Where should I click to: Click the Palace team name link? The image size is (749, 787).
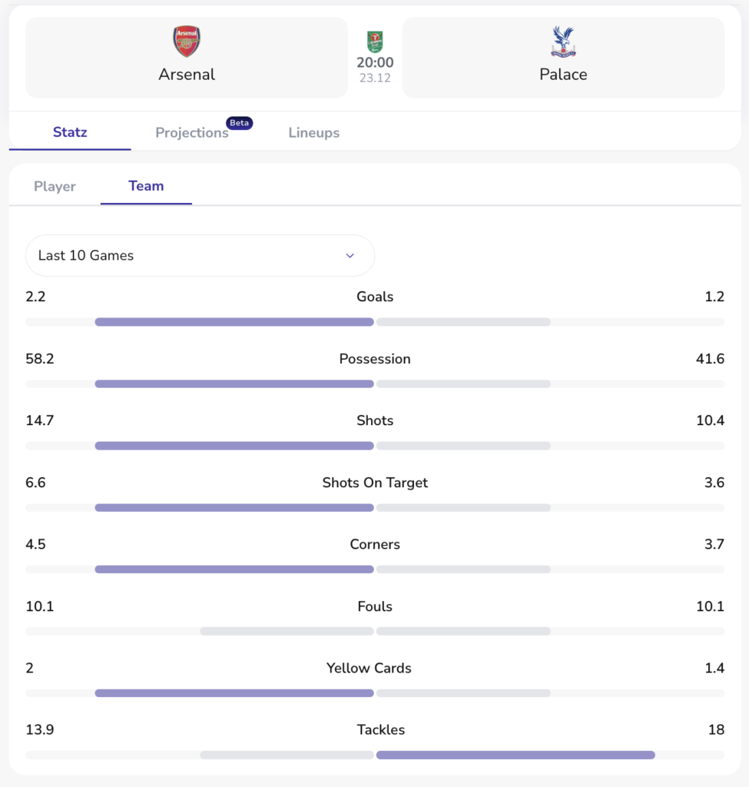563,75
